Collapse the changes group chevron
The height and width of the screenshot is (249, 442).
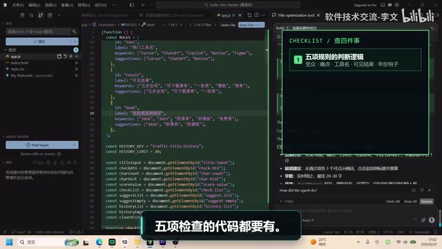[x=6, y=50]
